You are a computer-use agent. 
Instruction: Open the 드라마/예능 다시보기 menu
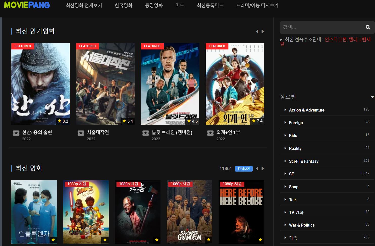(257, 5)
